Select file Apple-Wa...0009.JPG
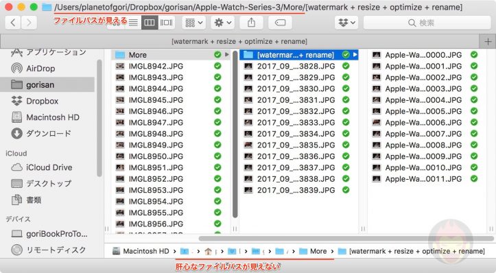Image resolution: width=496 pixels, height=273 pixels. pos(427,156)
